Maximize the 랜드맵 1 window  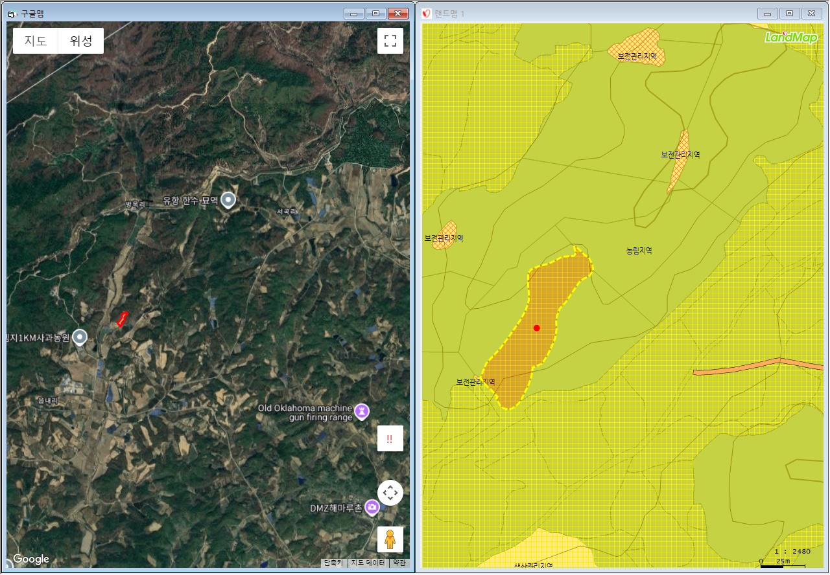tap(789, 13)
